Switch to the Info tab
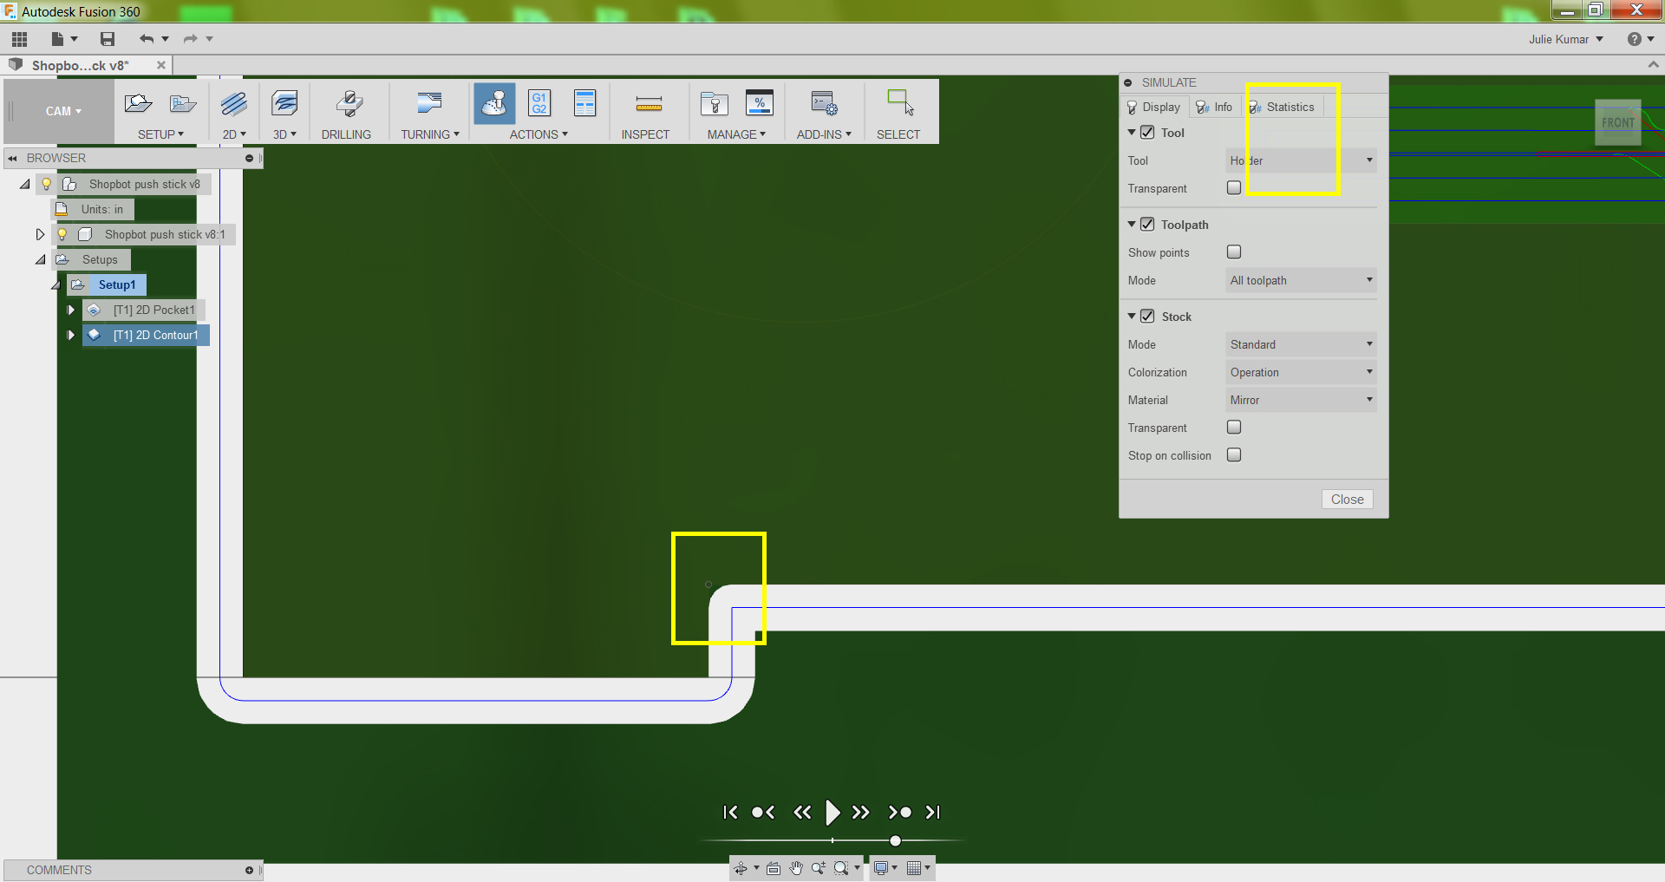 tap(1214, 107)
